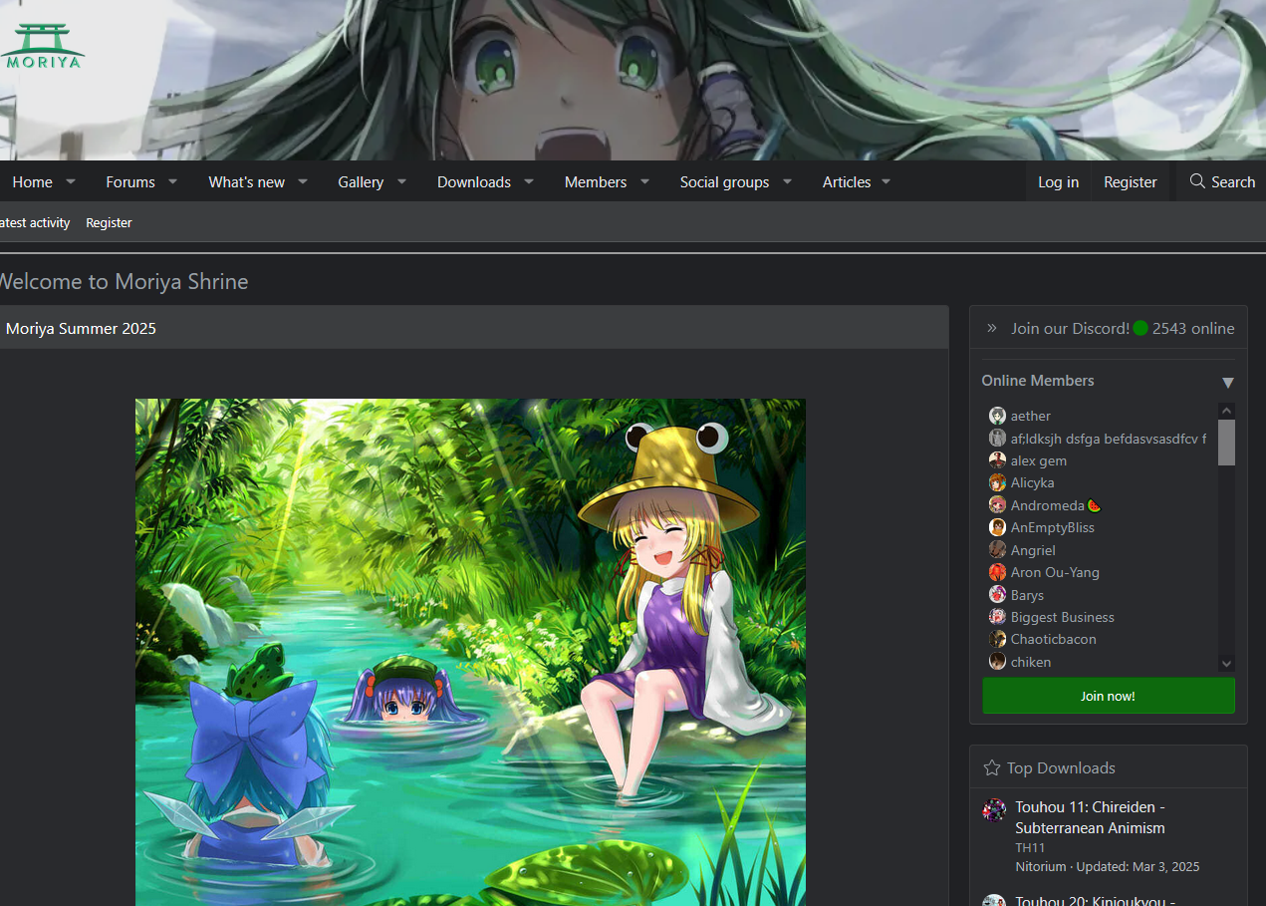Click the Online Members list scrollbar thumb
This screenshot has height=906, width=1266.
(x=1226, y=443)
